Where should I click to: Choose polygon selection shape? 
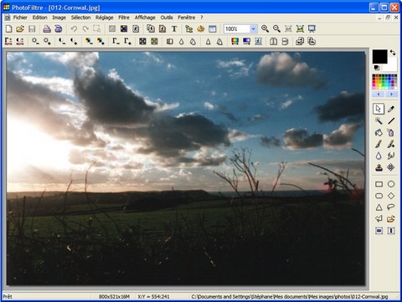click(379, 219)
